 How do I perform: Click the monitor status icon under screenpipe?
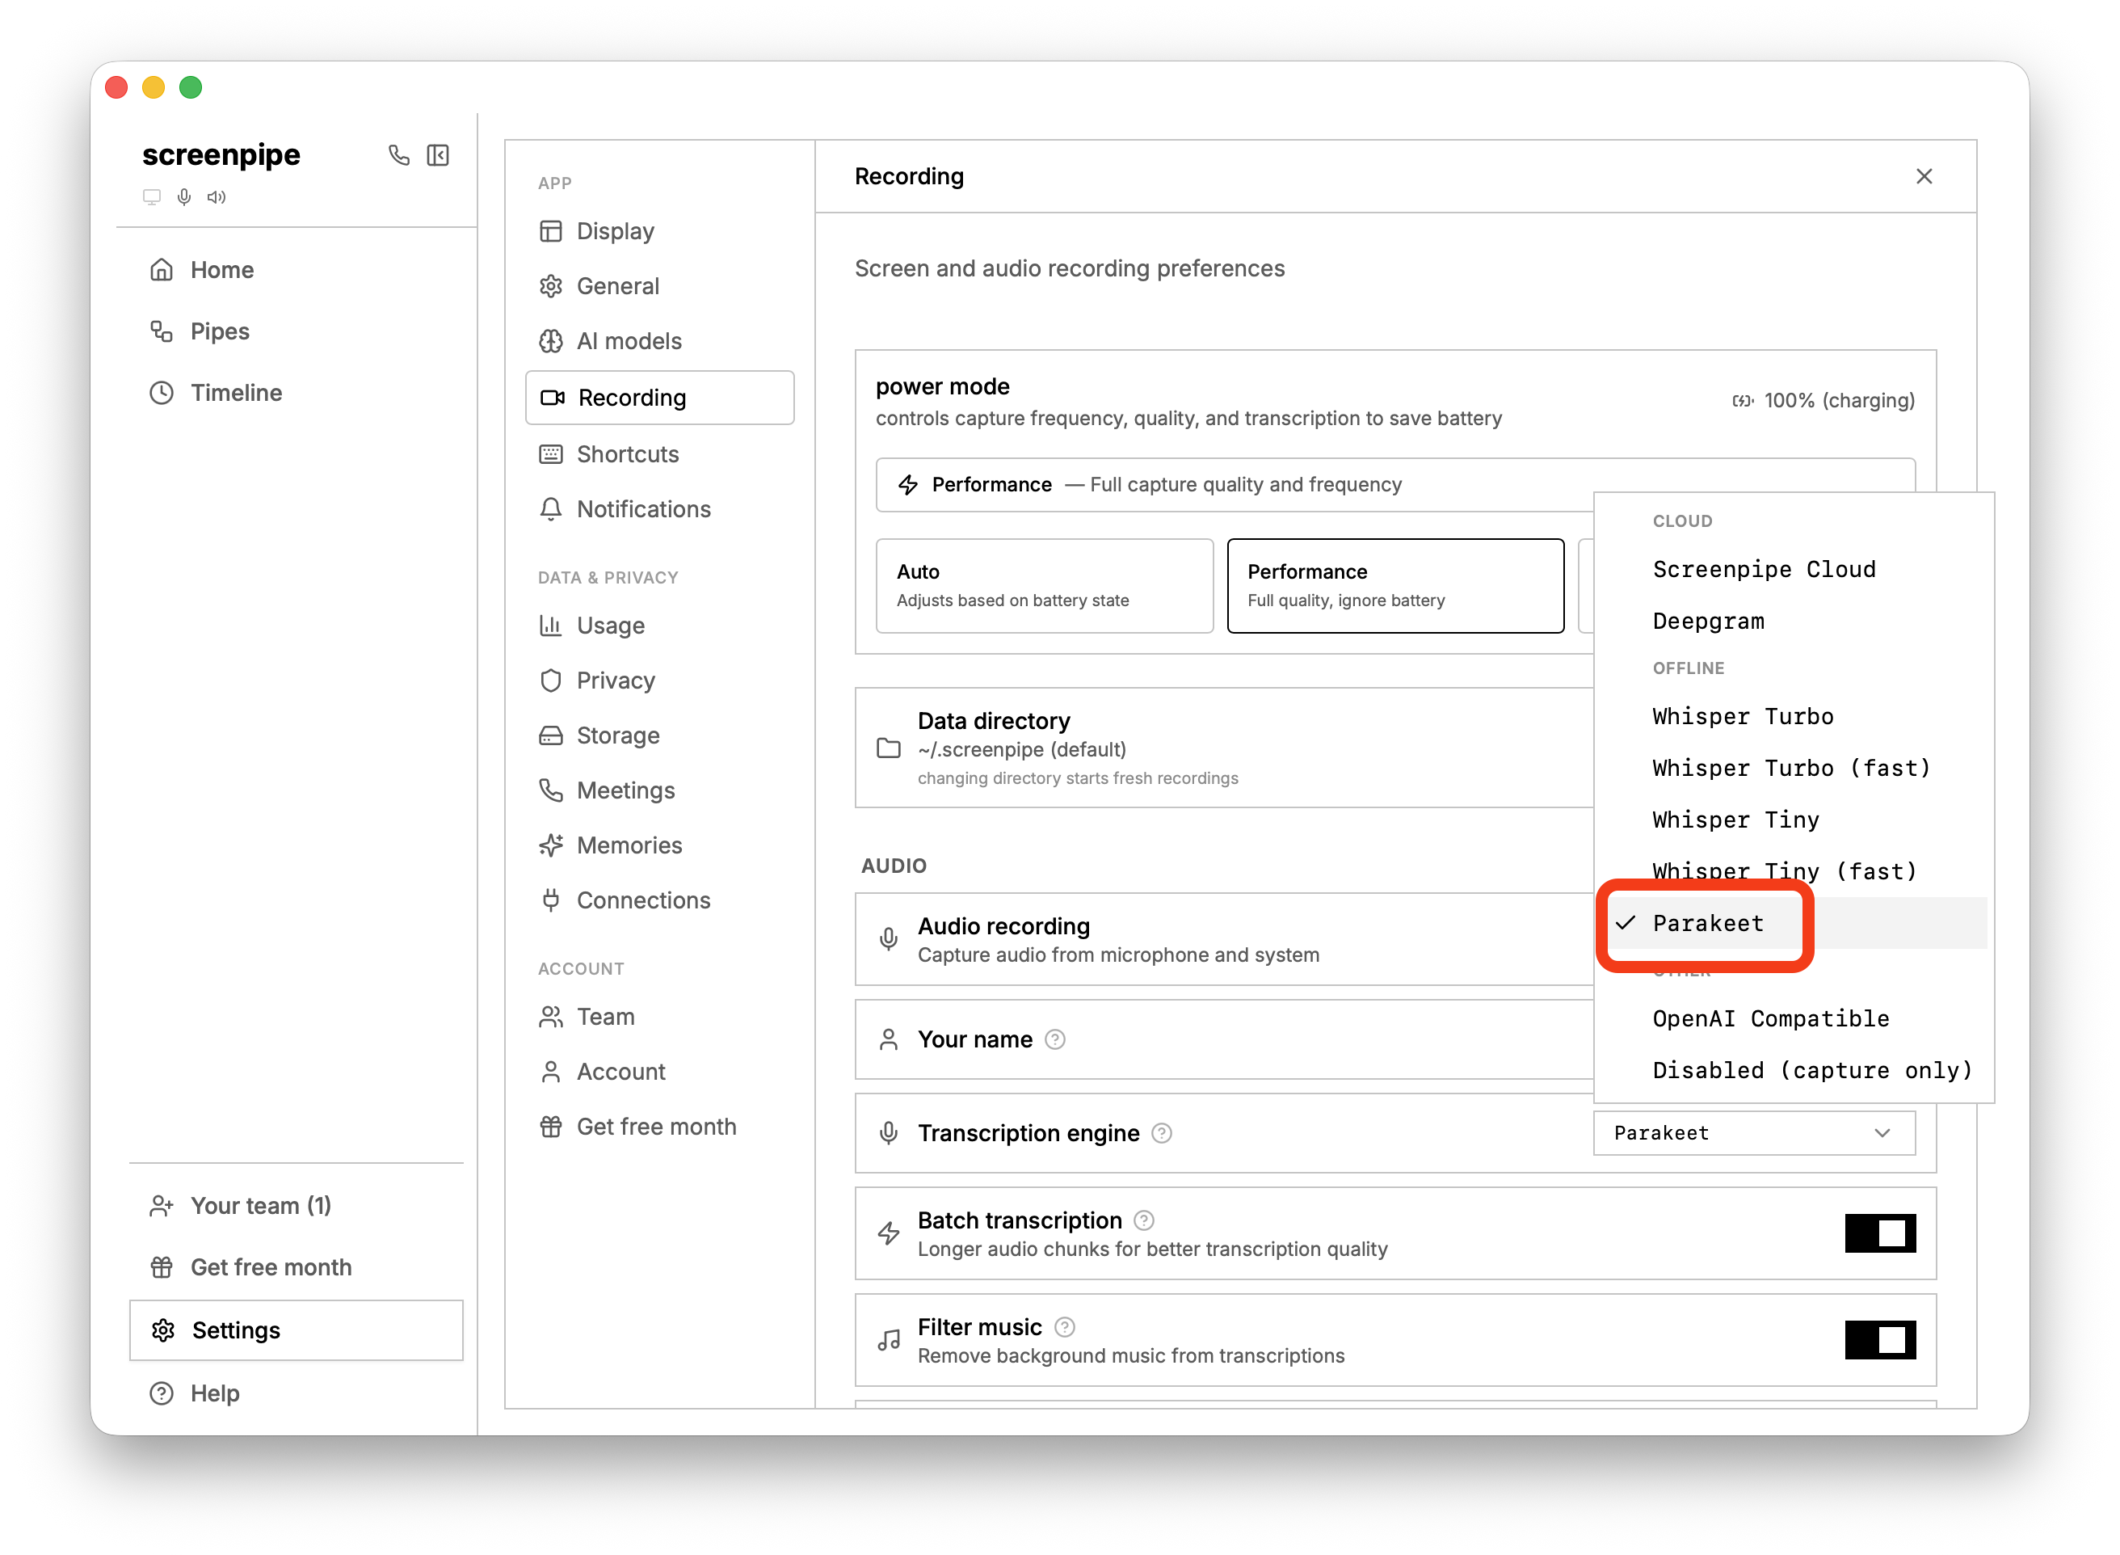click(x=152, y=196)
